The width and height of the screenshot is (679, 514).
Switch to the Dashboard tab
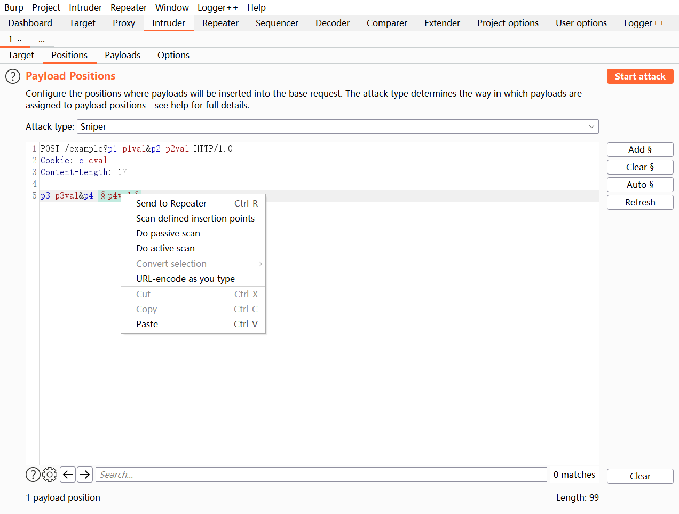tap(30, 23)
